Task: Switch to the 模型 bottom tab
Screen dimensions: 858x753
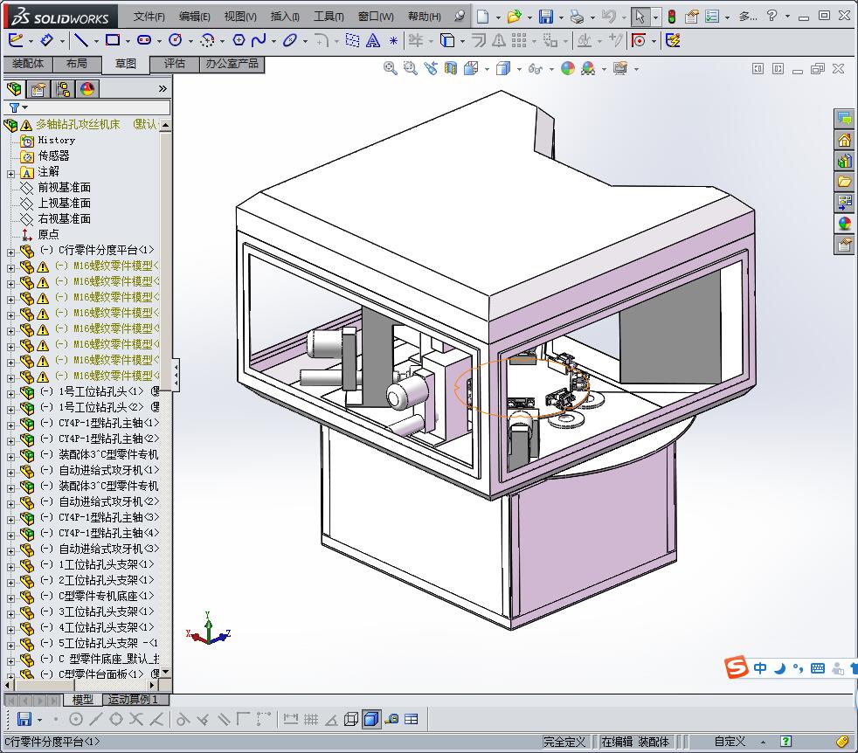Action: tap(83, 700)
